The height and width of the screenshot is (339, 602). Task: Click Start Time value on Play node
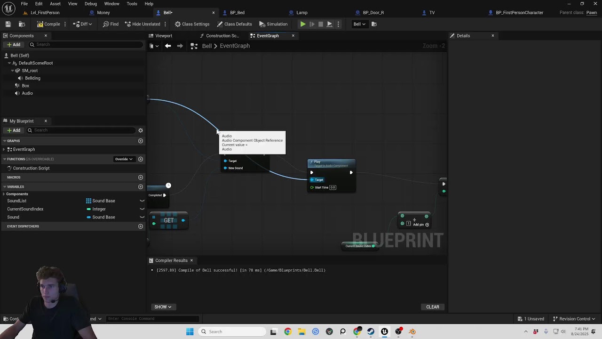333,187
